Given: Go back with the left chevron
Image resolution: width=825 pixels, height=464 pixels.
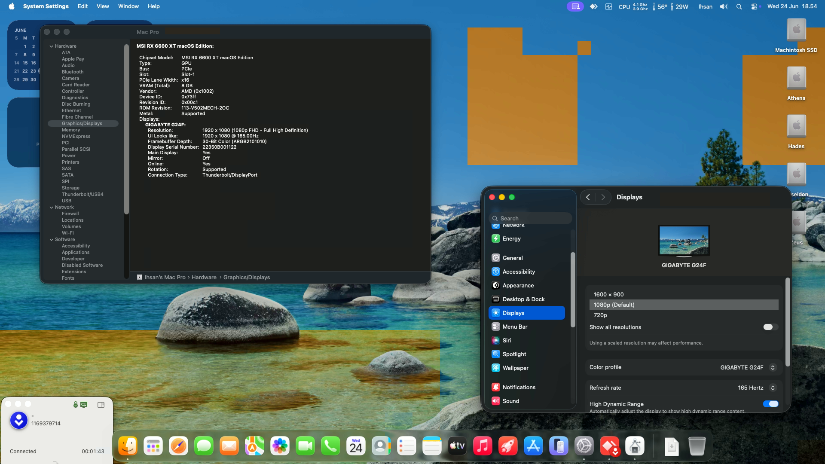Looking at the screenshot, I should click(588, 197).
